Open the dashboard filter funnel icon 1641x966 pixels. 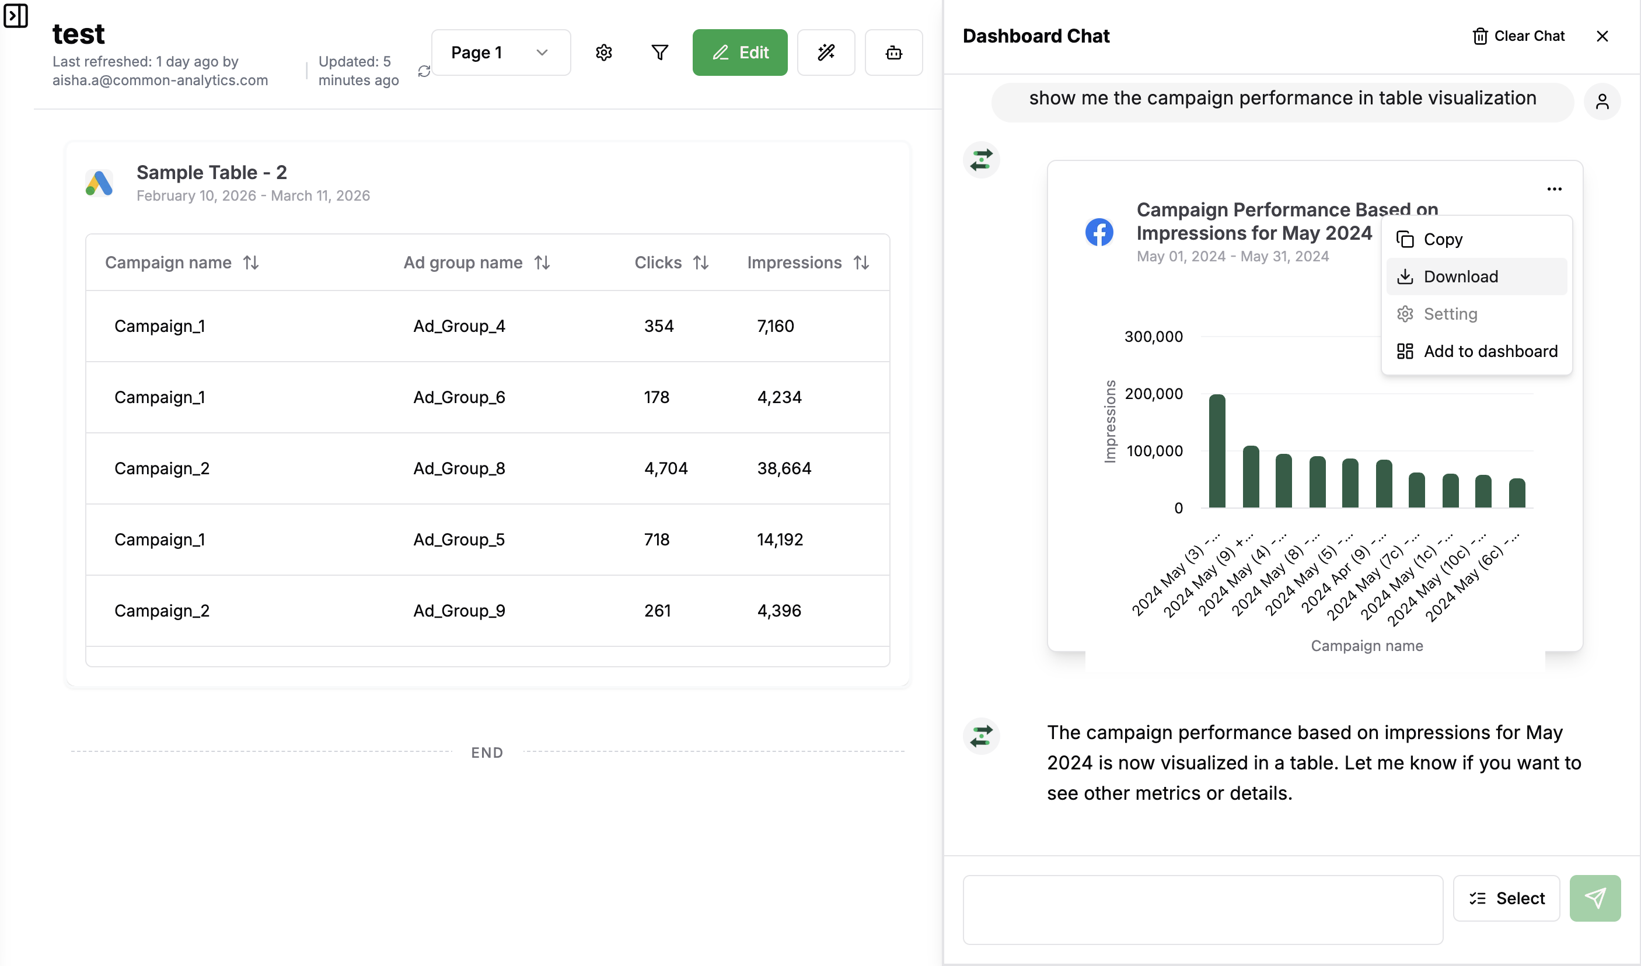[x=659, y=52]
